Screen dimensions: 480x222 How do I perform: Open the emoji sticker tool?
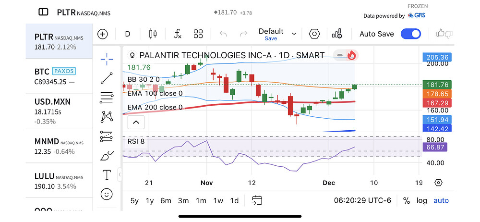pyautogui.click(x=107, y=194)
